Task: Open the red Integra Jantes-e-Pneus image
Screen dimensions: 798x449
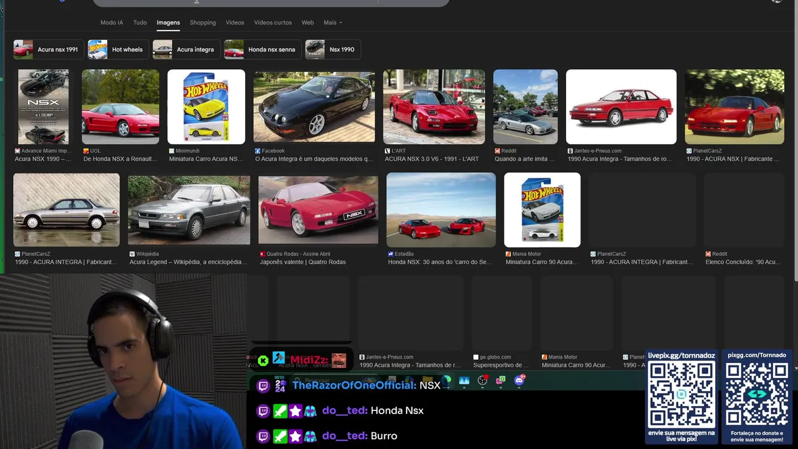Action: [x=621, y=107]
